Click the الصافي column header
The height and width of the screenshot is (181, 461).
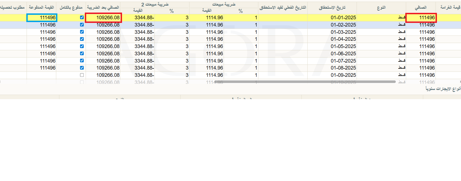pos(421,8)
